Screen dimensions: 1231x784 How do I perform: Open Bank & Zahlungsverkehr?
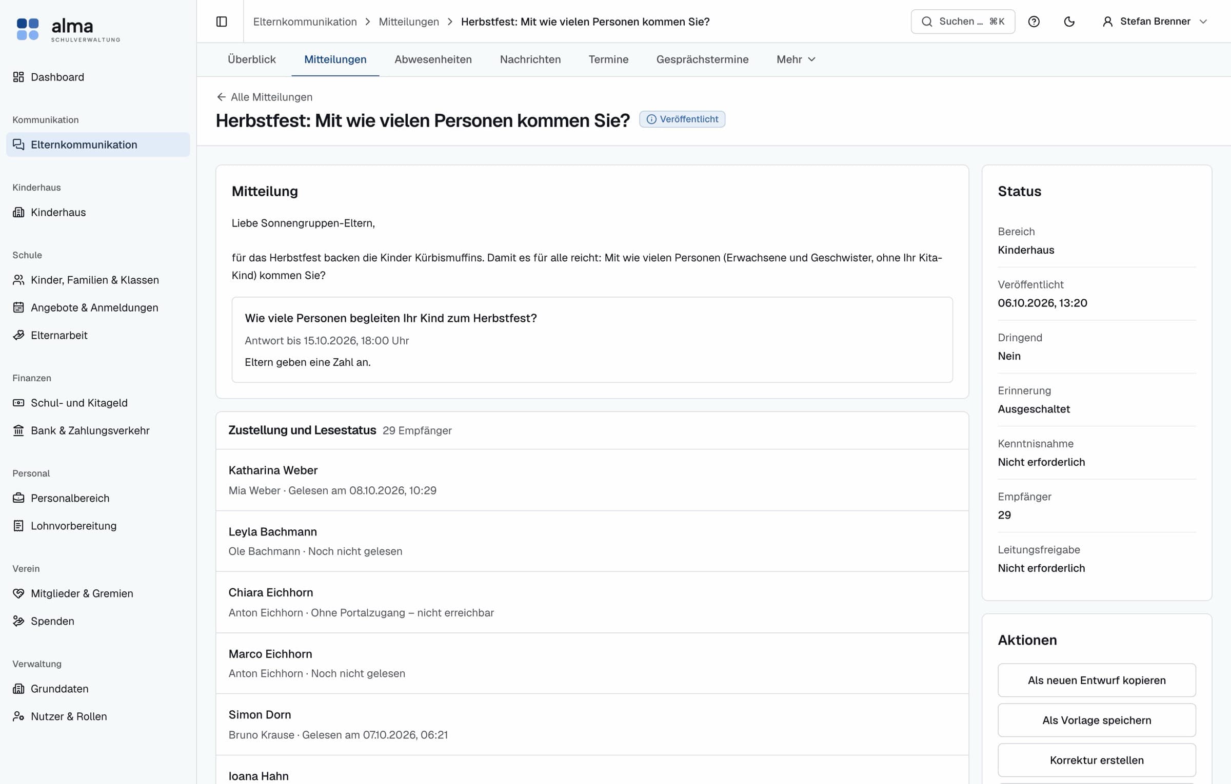click(98, 430)
